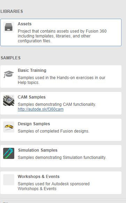
Task: Click the 'Samples demonstrating CAM functionality' text
Action: click(x=57, y=104)
